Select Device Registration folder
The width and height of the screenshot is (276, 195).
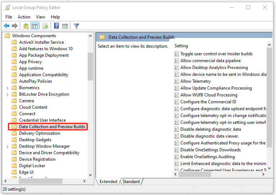tap(37, 159)
